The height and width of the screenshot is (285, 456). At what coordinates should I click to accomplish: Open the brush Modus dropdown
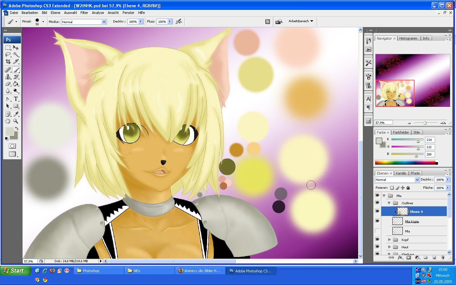point(84,22)
